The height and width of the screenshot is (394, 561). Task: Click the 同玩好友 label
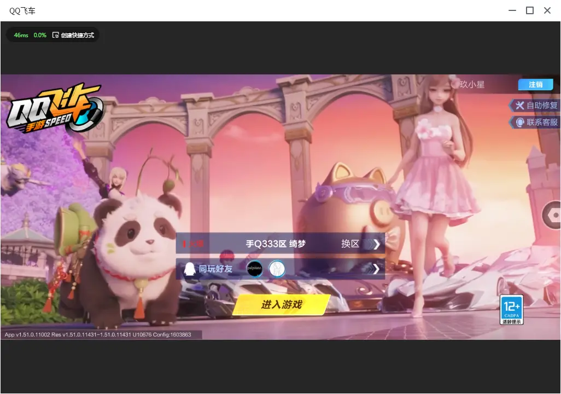[x=215, y=269]
